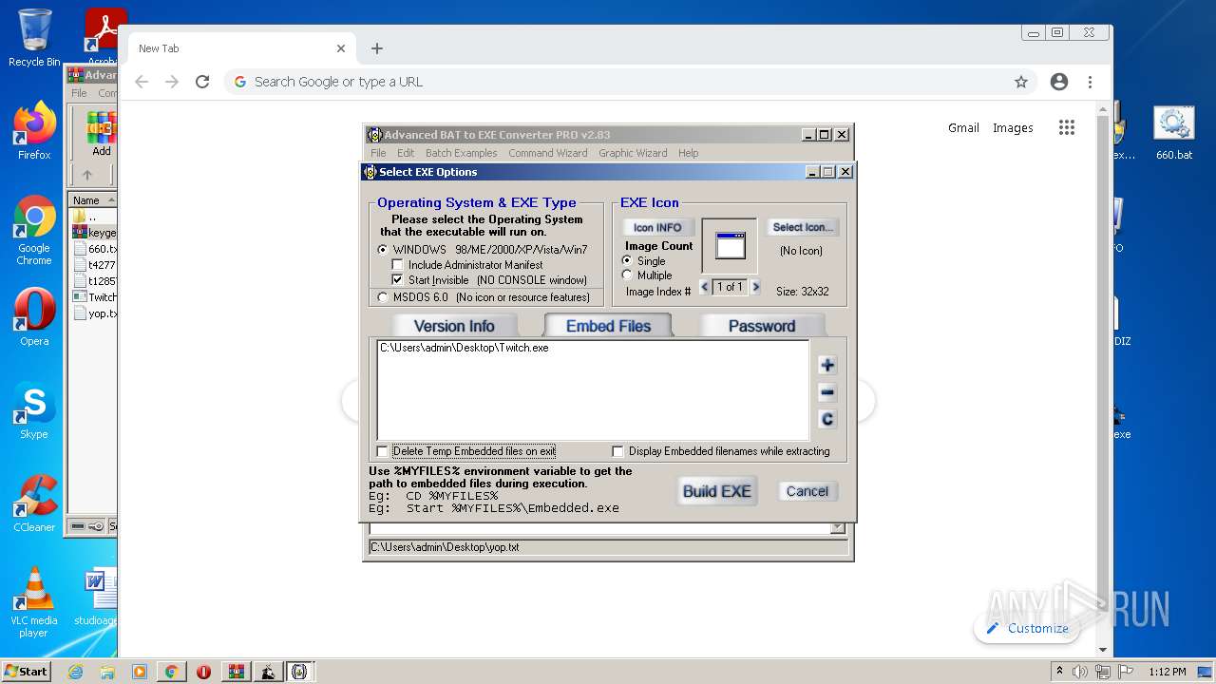Go to the next image index

pyautogui.click(x=755, y=287)
